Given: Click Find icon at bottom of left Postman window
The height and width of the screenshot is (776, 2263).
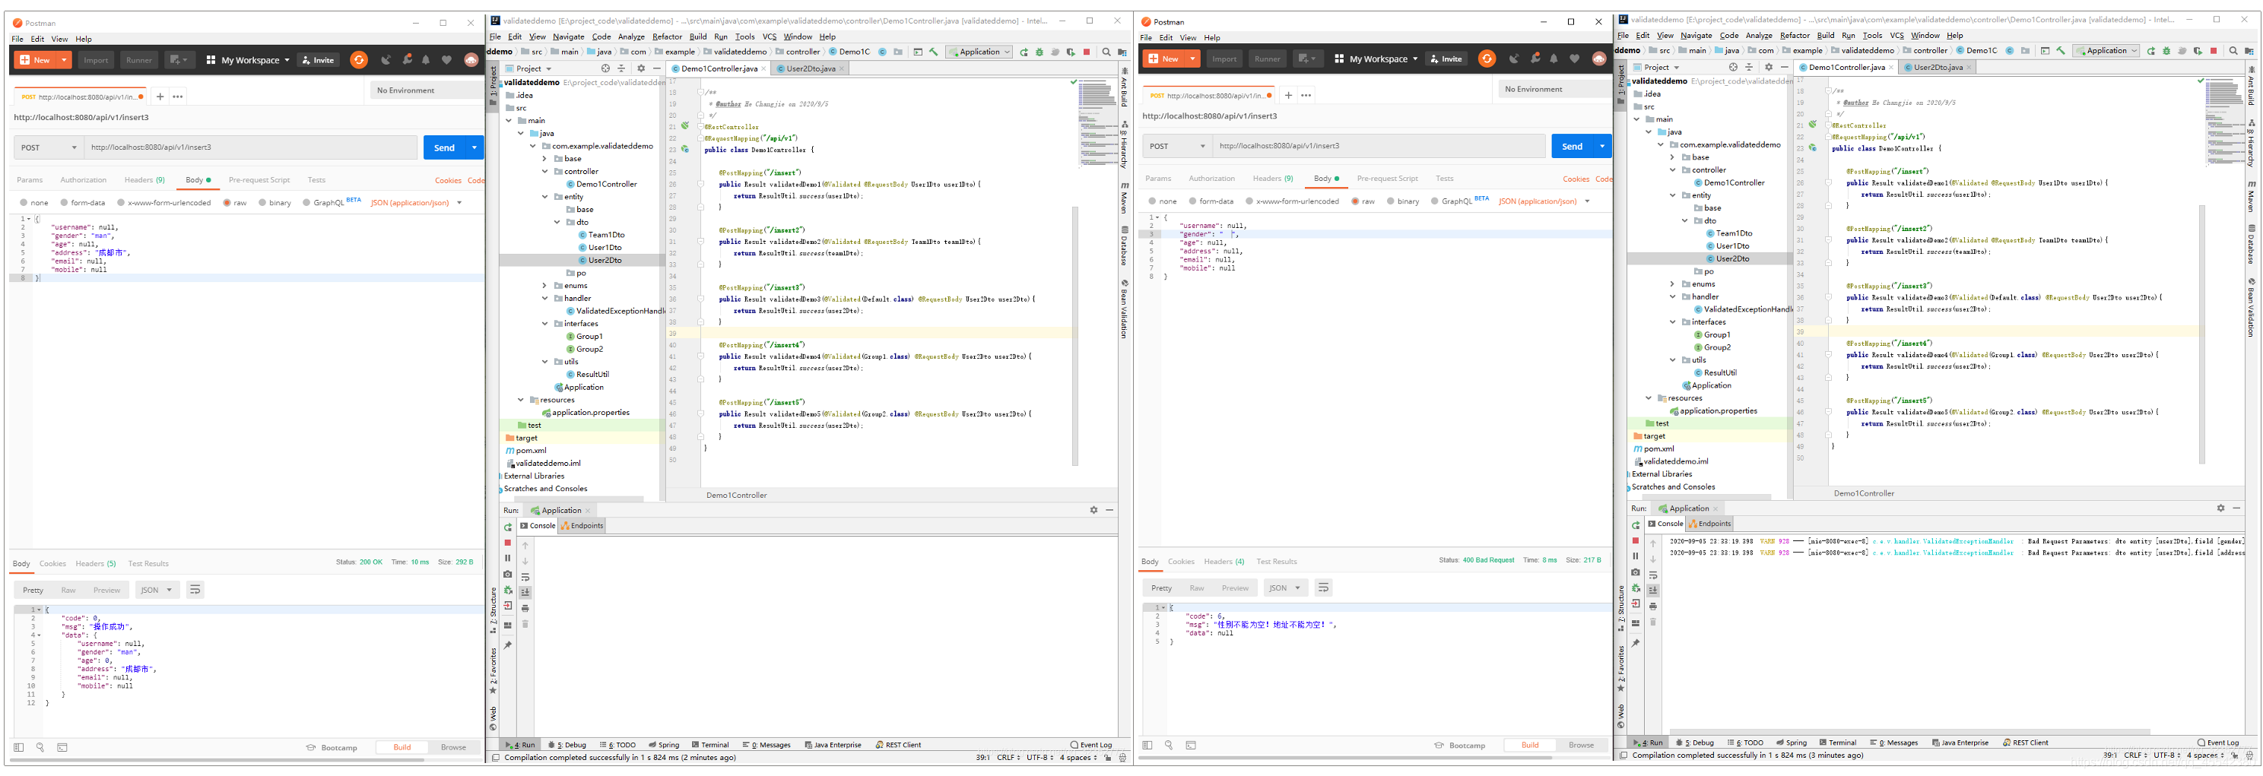Looking at the screenshot, I should pos(40,748).
